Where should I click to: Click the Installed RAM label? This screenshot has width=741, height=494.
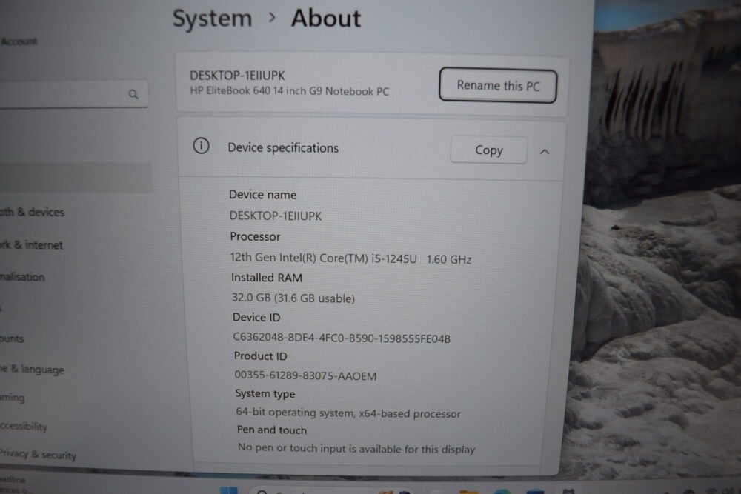(267, 278)
